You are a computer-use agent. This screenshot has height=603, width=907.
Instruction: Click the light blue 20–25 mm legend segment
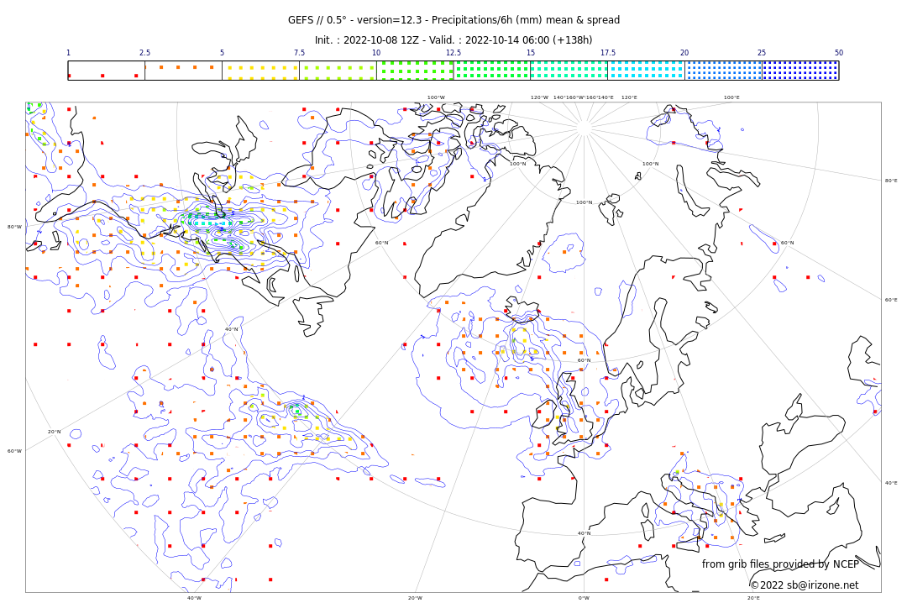(723, 70)
